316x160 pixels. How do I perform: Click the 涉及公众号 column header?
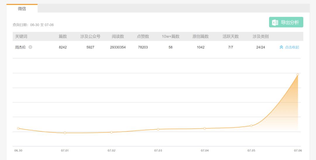(x=90, y=37)
